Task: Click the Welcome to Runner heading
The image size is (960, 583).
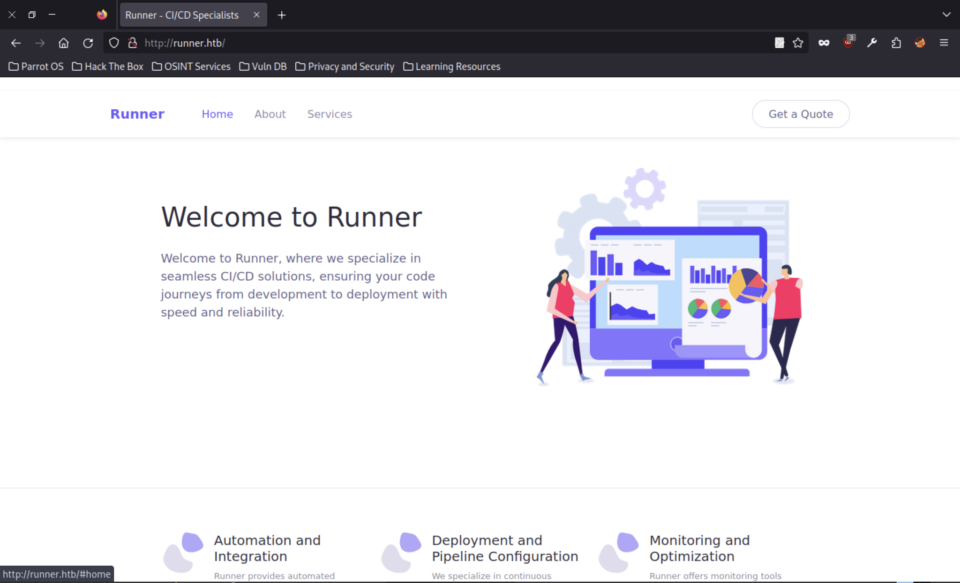Action: (292, 217)
